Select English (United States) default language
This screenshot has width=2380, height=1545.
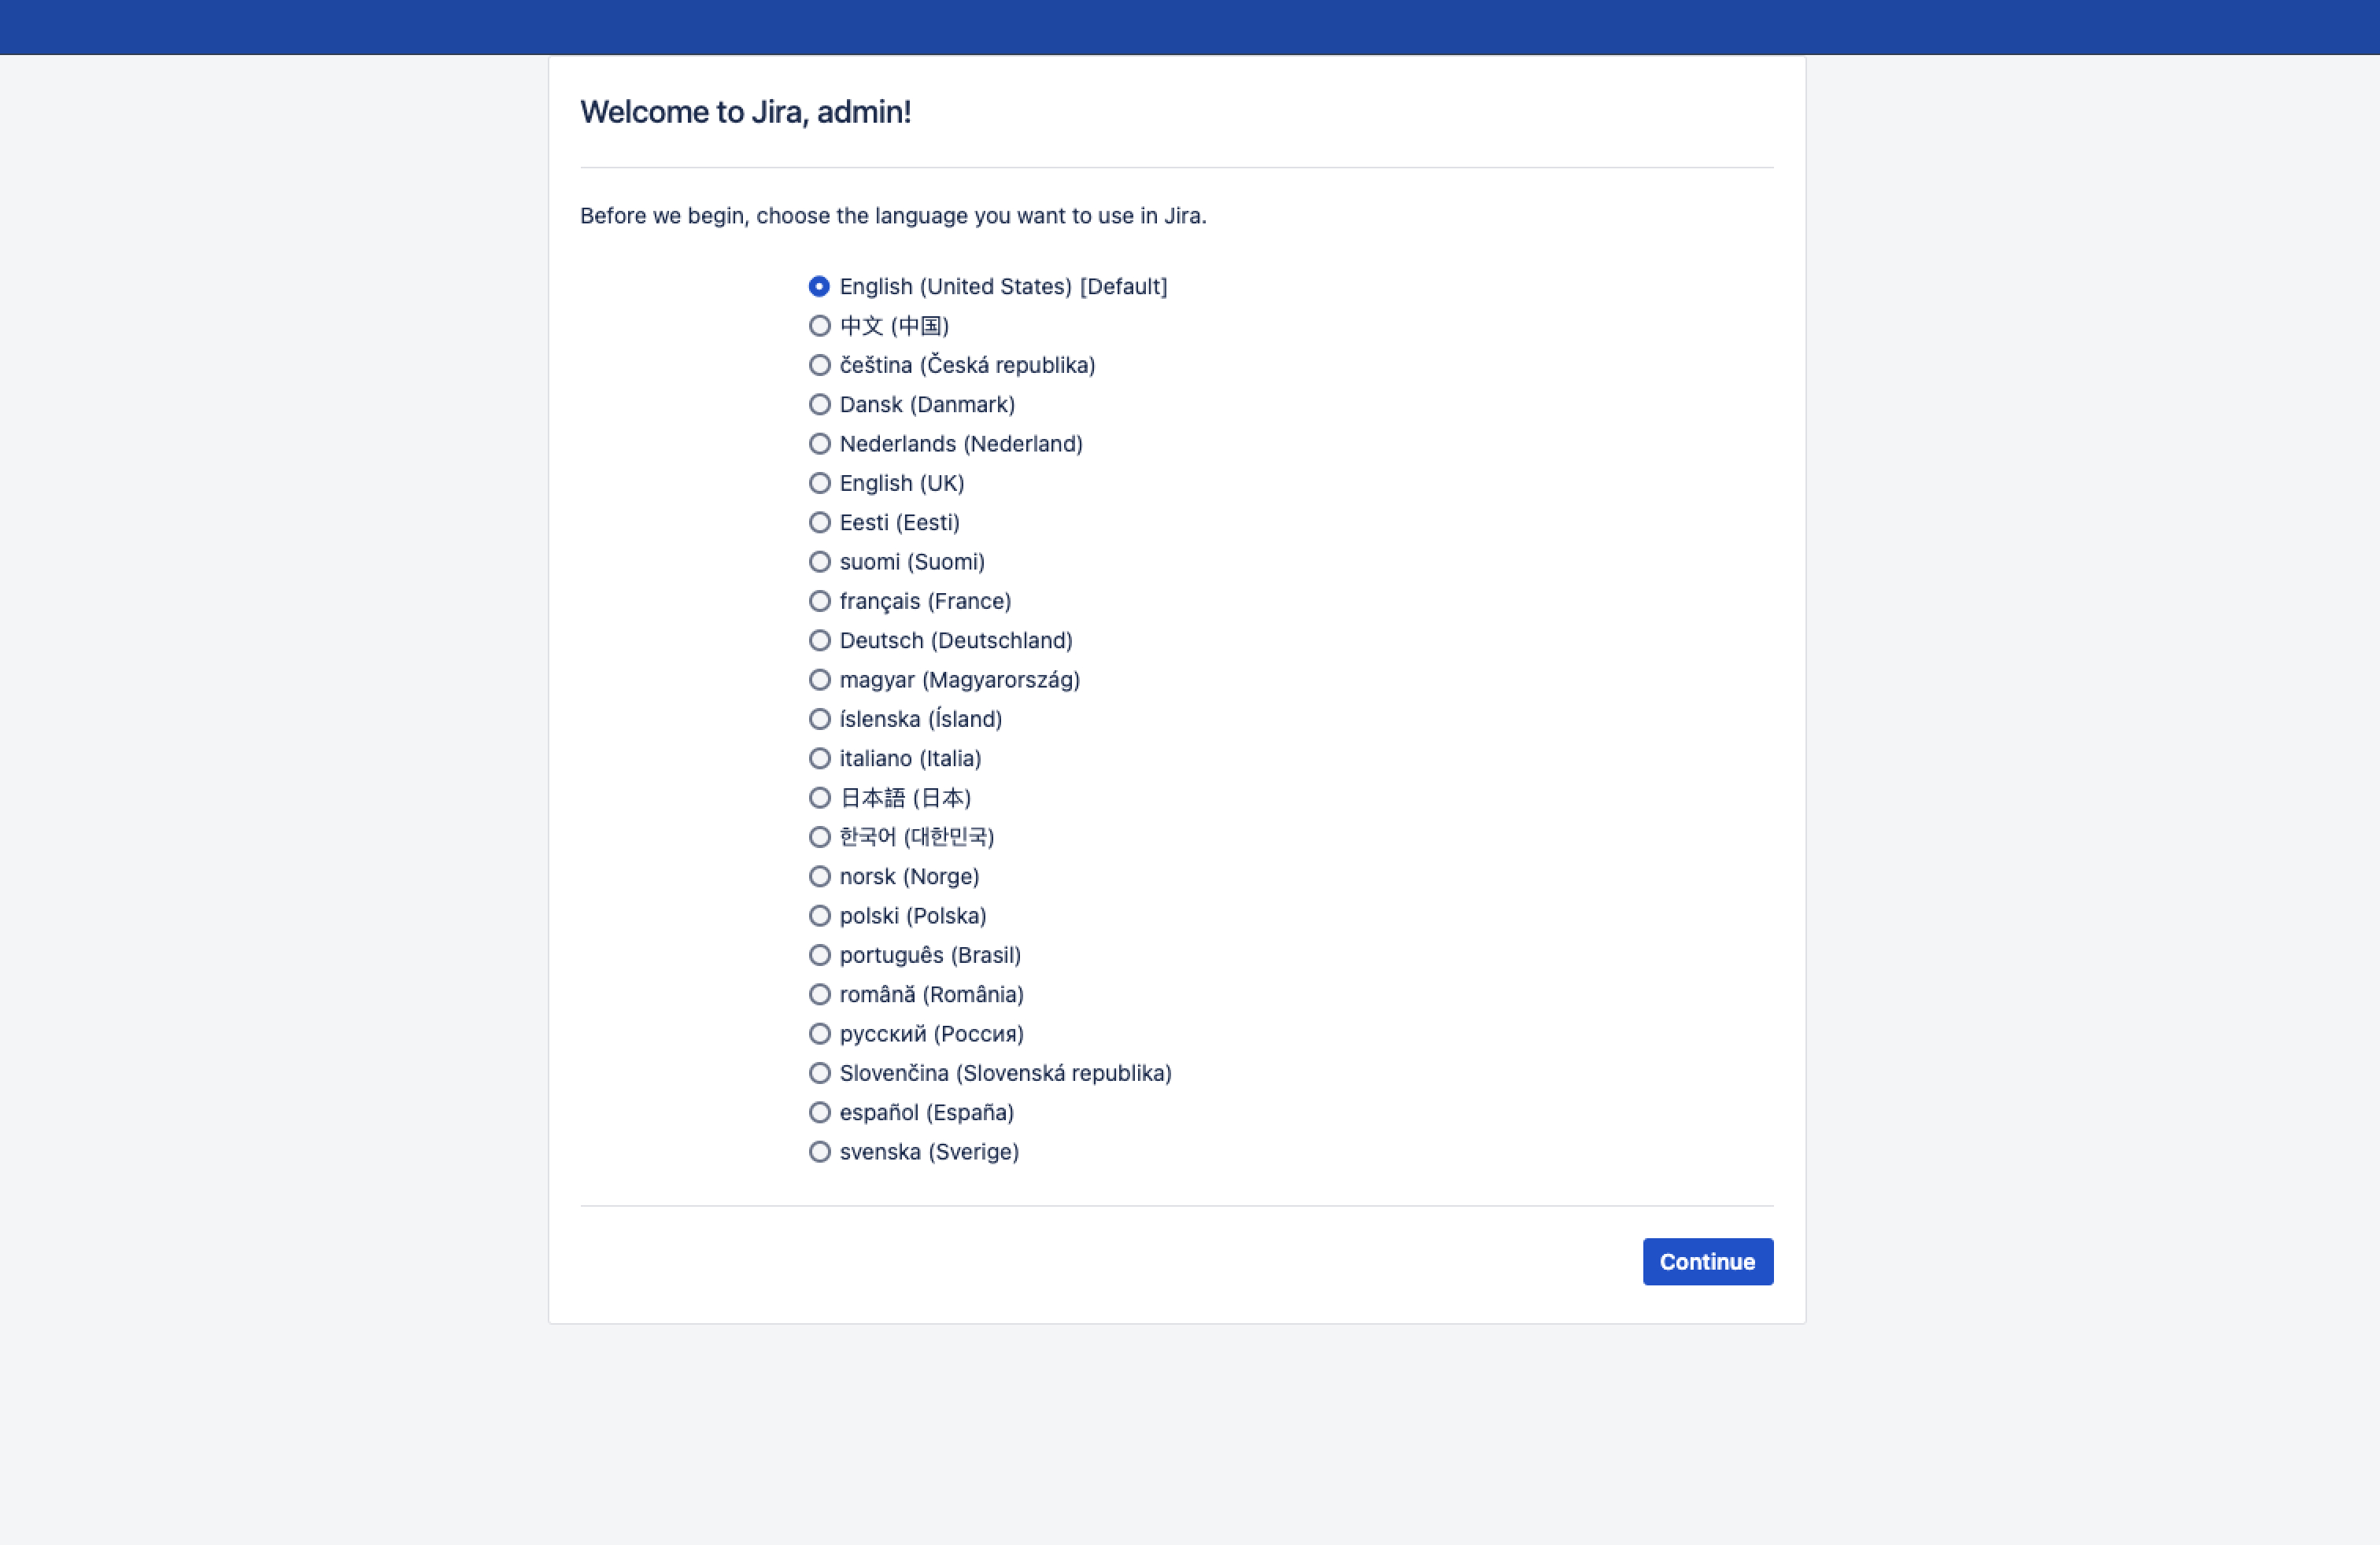[x=819, y=287]
